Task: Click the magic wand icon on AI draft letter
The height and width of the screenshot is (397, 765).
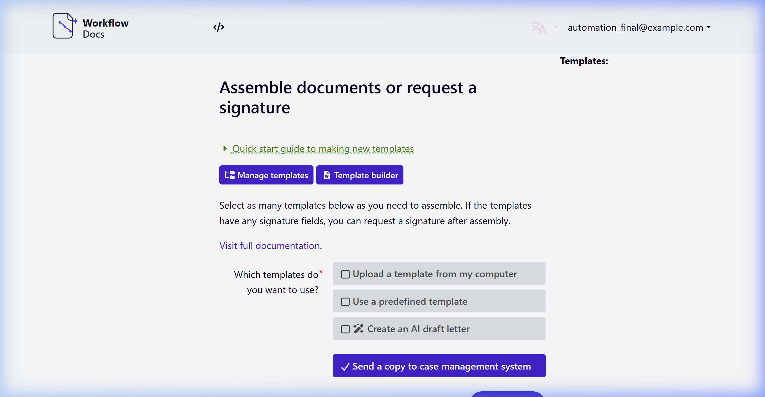Action: 359,329
